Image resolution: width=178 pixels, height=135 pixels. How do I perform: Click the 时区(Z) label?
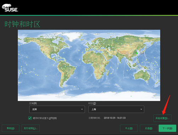coord(92,103)
